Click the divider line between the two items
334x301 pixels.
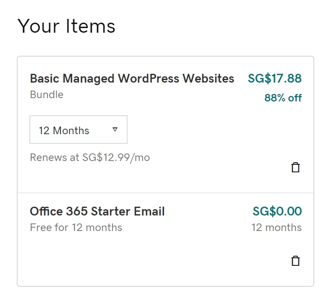[165, 193]
